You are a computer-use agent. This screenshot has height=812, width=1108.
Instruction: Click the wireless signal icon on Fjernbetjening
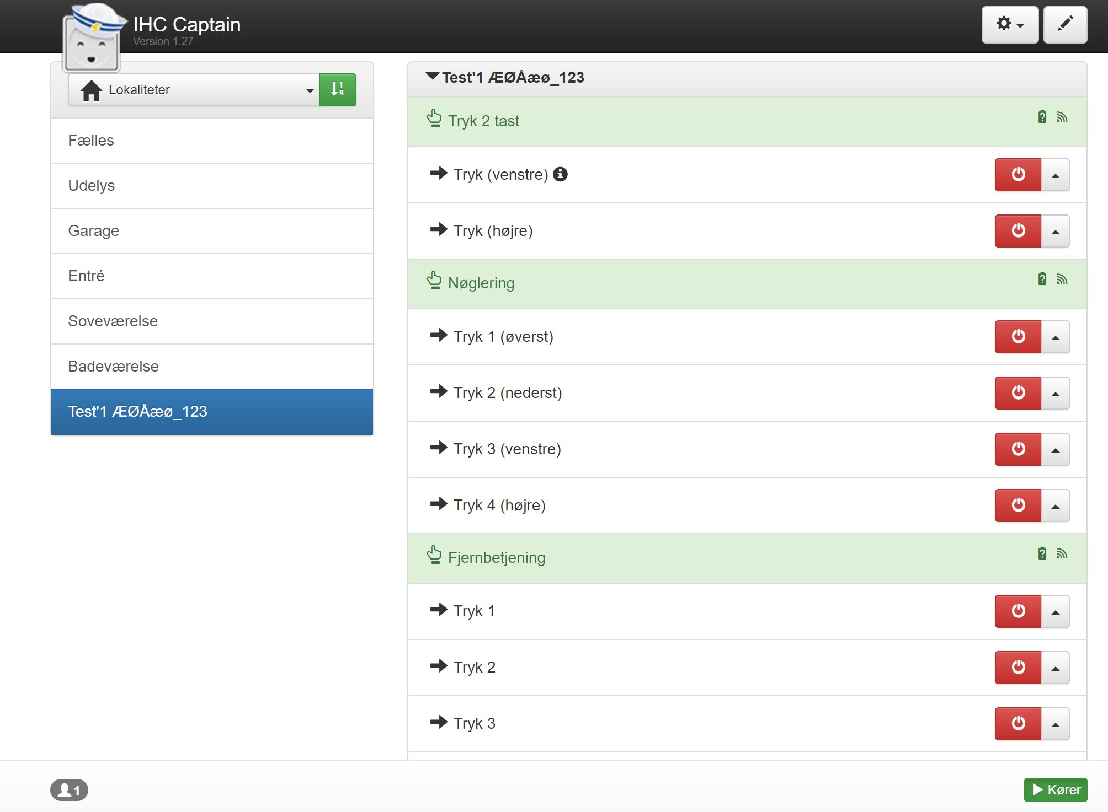click(x=1062, y=553)
